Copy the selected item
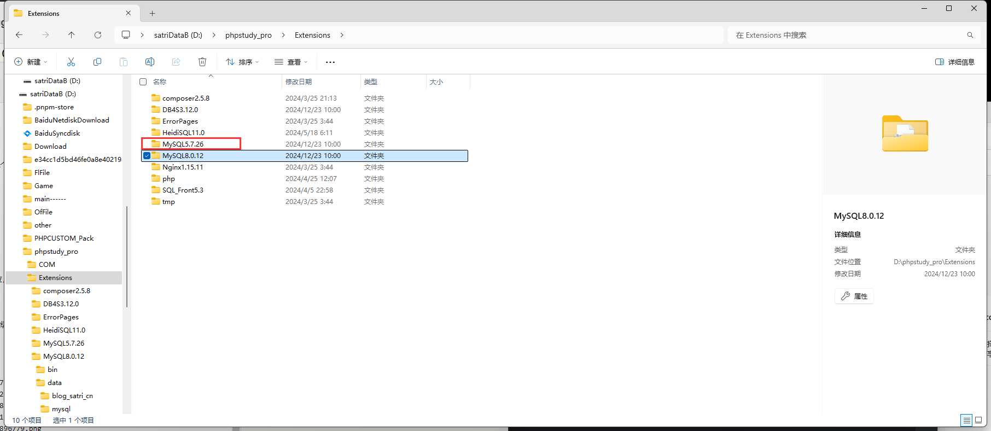The width and height of the screenshot is (991, 431). 97,62
